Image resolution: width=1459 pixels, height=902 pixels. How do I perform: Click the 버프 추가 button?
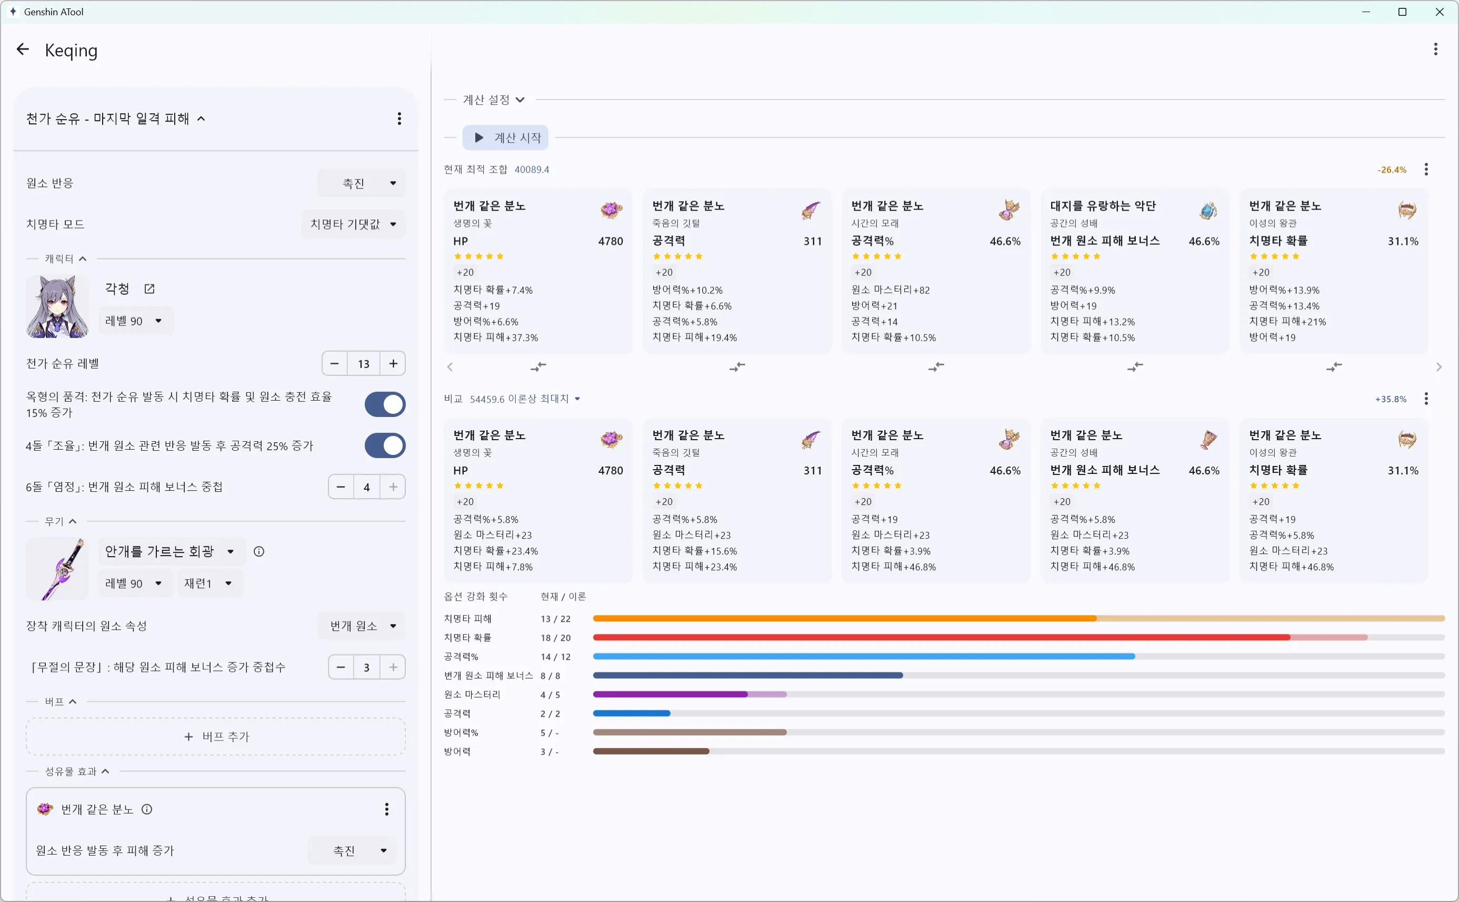click(215, 737)
